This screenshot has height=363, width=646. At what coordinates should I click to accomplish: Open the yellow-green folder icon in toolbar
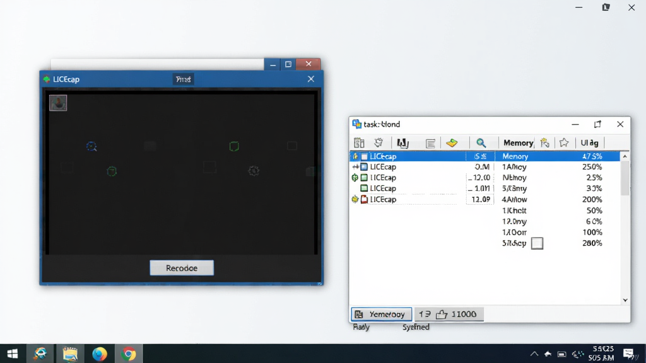452,143
